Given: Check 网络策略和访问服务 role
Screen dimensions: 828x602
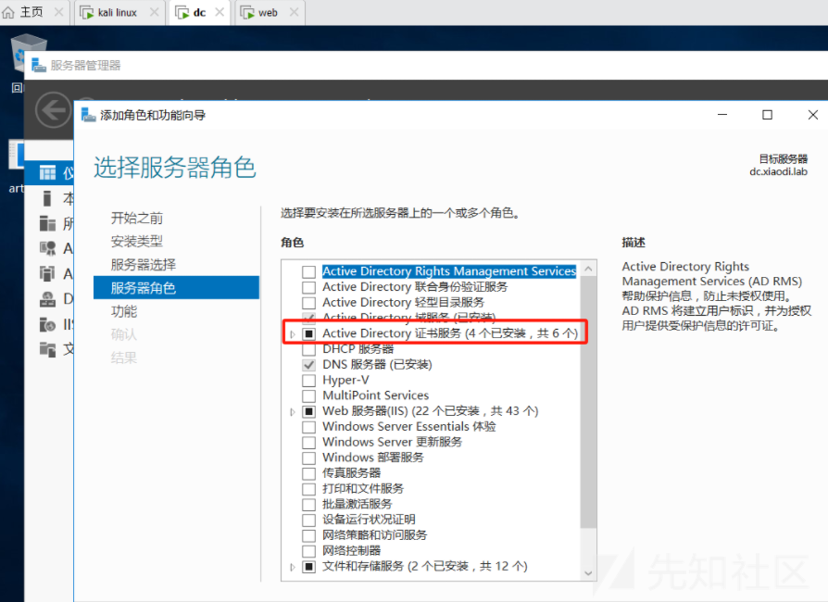Looking at the screenshot, I should point(309,535).
